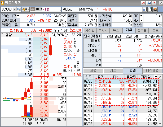Click the 등락률 column header
This screenshot has width=163, height=127.
click(131, 77)
